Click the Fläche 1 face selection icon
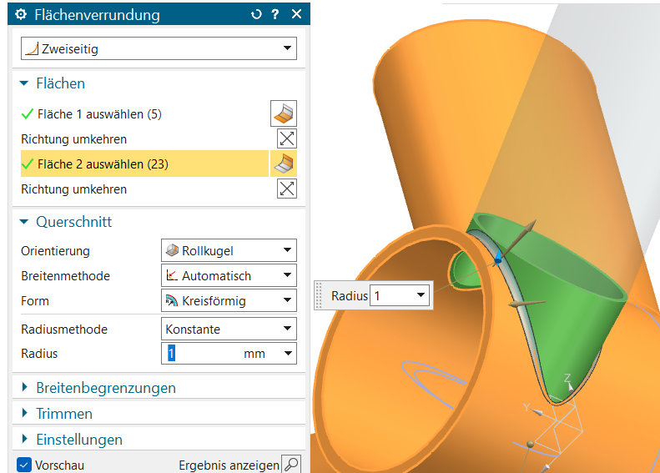 284,113
